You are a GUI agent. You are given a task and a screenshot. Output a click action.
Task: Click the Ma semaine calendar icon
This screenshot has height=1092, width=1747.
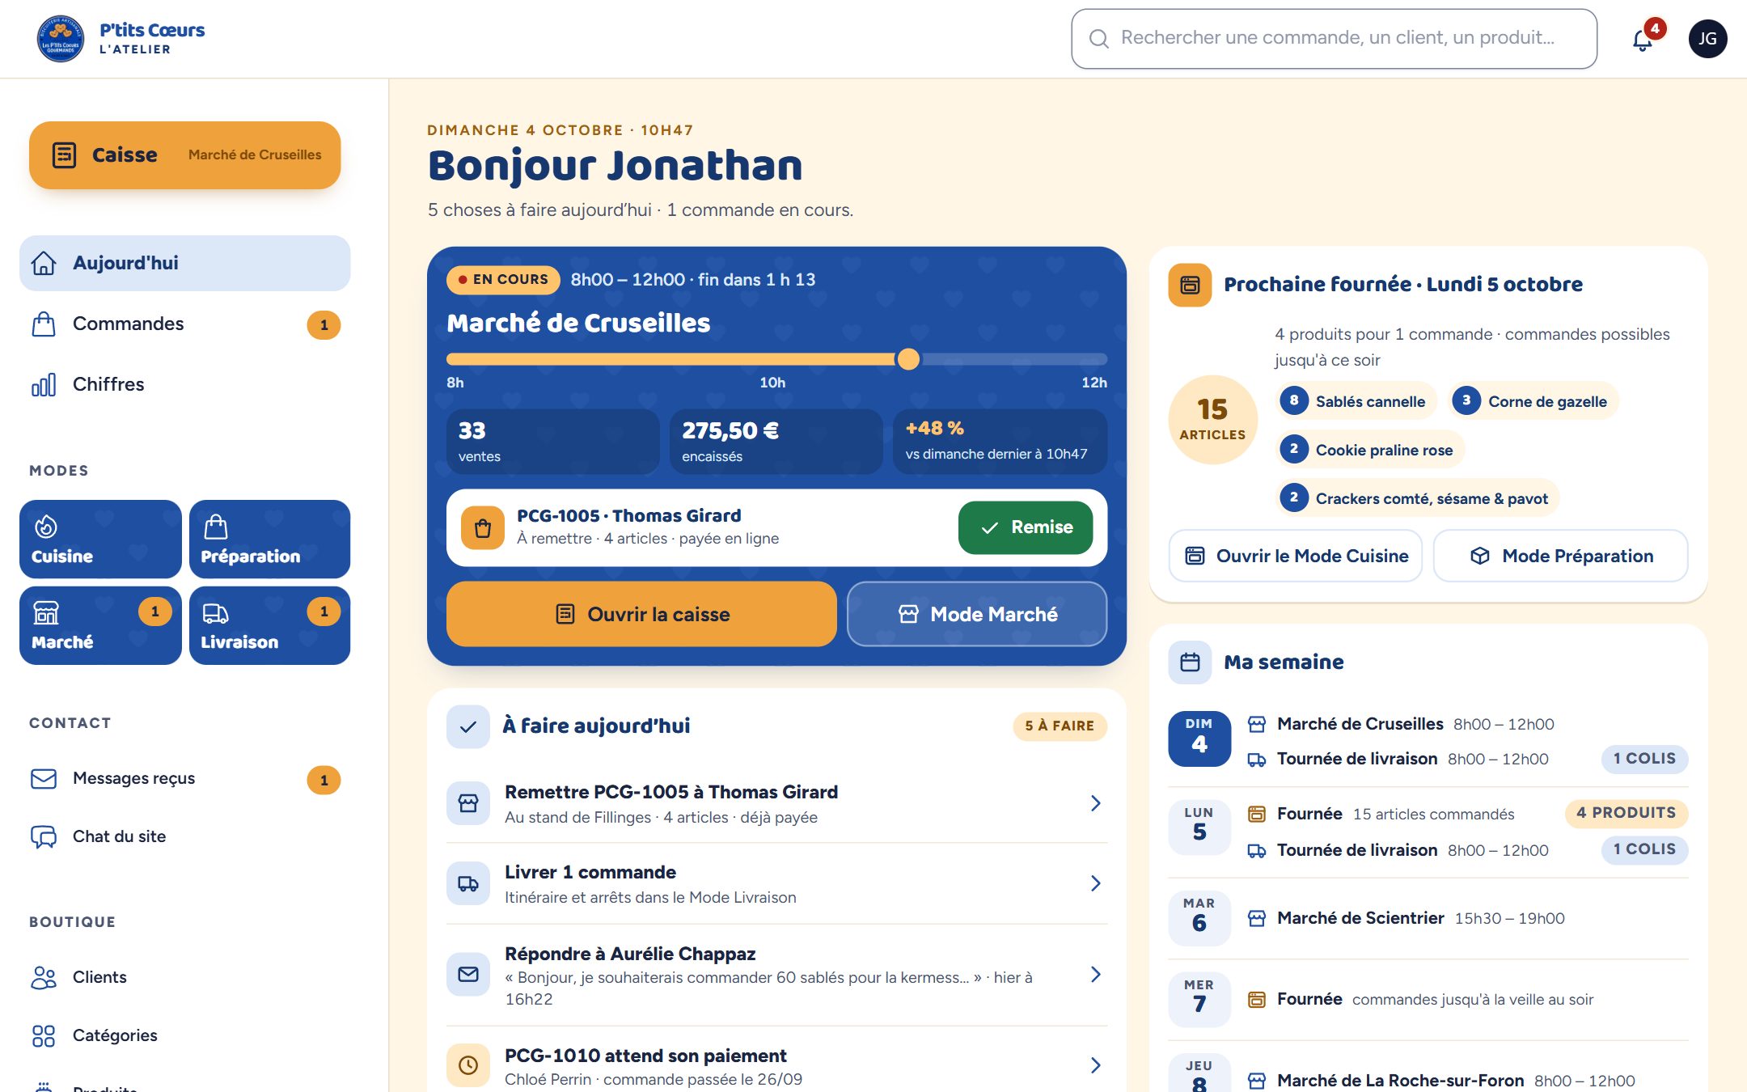click(1190, 662)
